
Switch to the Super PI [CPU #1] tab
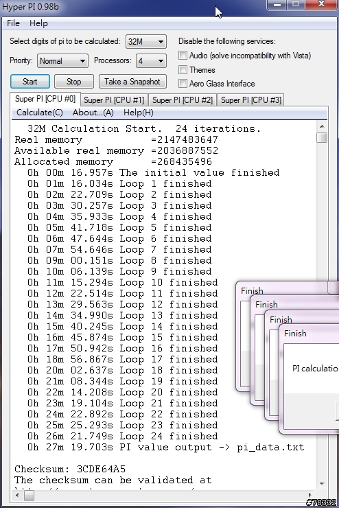coord(114,100)
